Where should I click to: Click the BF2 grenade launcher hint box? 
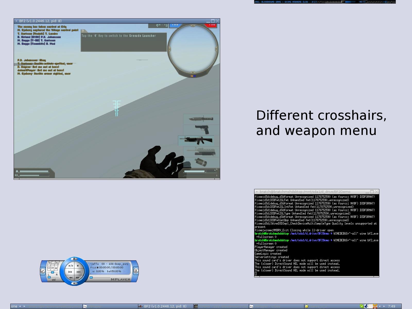tap(124, 42)
